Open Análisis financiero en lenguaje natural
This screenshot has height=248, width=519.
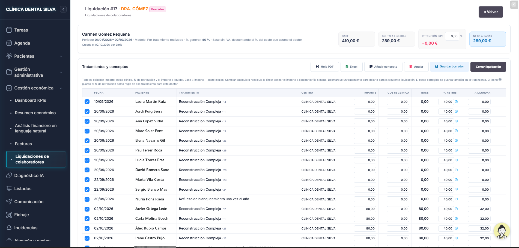36,128
